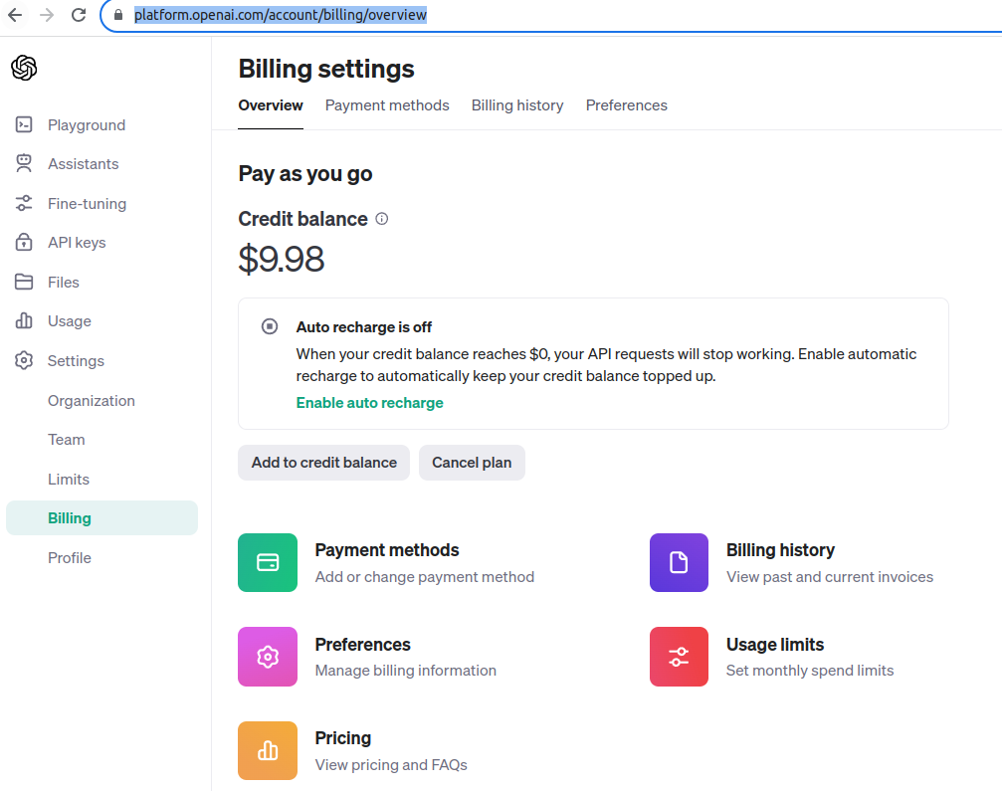Click the Assistants robot icon
This screenshot has height=791, width=1002.
[24, 163]
